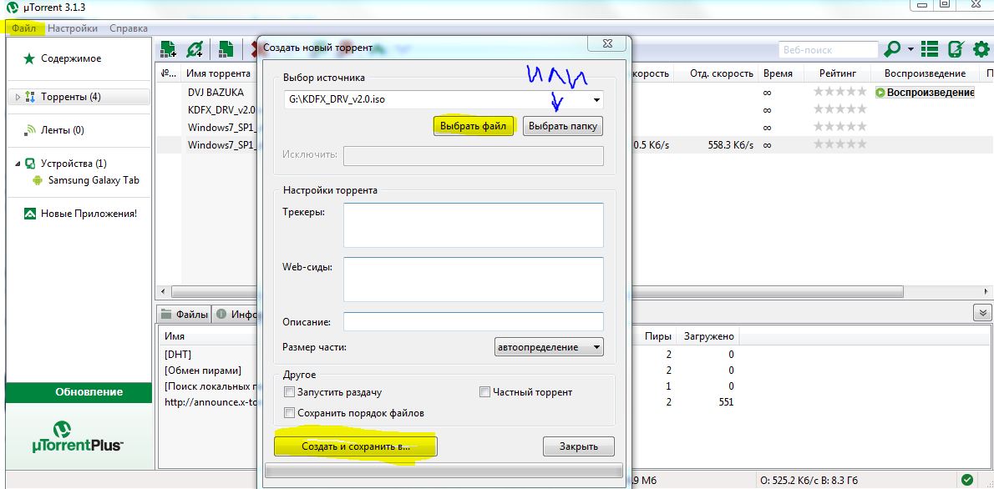Click the list view toolbar icon
Image resolution: width=994 pixels, height=489 pixels.
930,48
